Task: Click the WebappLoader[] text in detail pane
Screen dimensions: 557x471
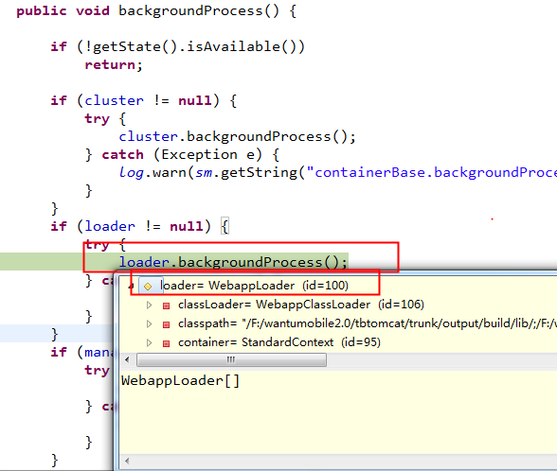Action: [x=180, y=381]
